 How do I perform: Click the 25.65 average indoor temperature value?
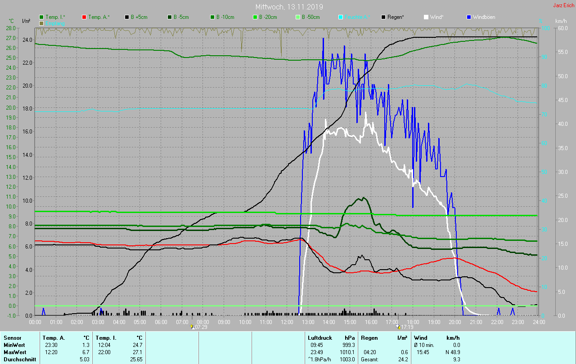pos(136,359)
